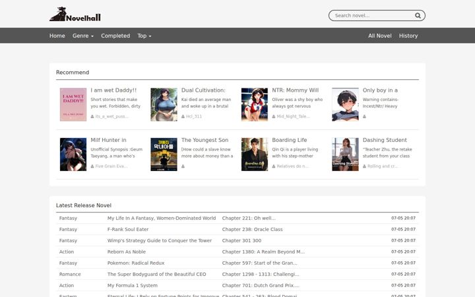Open 'Chapter 1298 - 1313: Challengi...' link
Viewport: 475px width, 297px height.
click(x=261, y=275)
